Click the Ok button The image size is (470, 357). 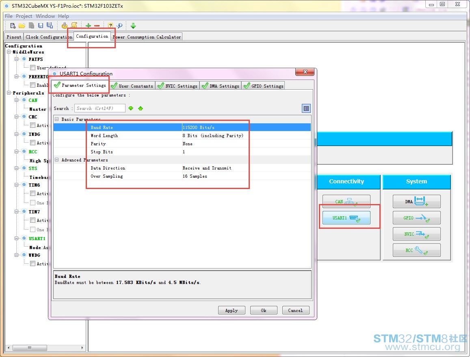(x=264, y=310)
